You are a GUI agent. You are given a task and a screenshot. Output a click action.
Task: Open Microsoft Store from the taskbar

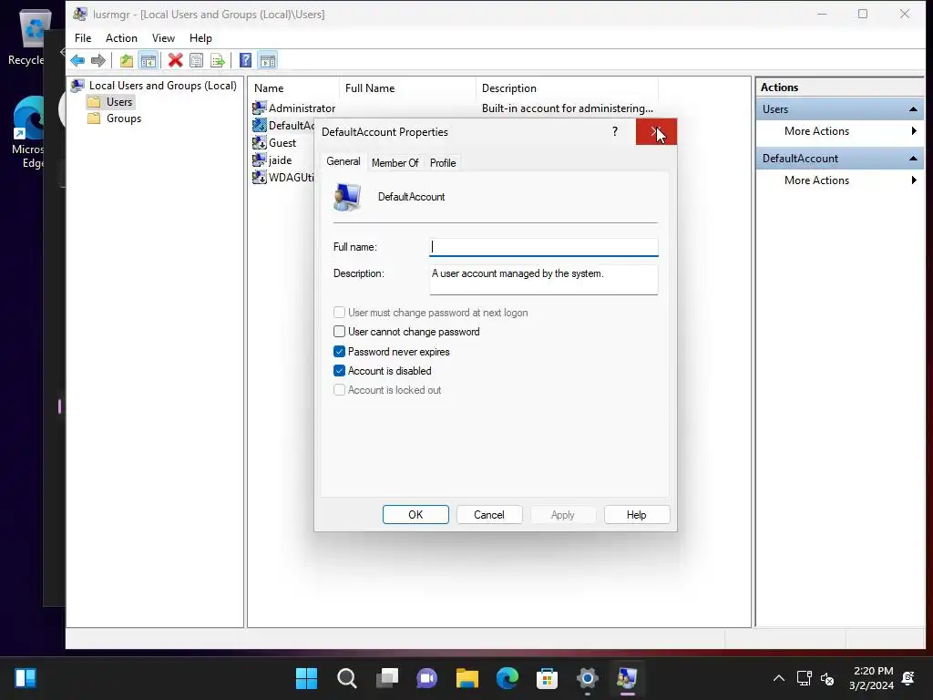click(547, 678)
